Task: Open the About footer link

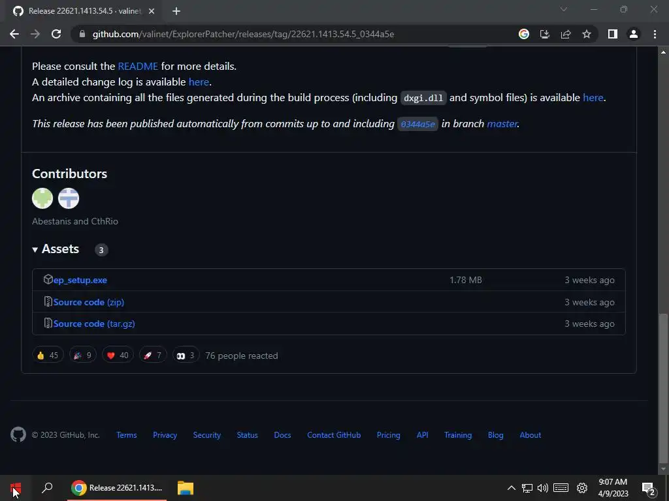Action: pos(530,435)
